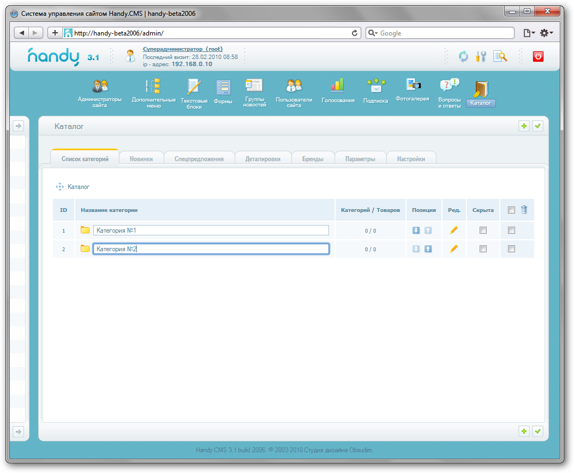Image resolution: width=574 pixels, height=473 pixels.
Task: Open the Подписка mail icon
Action: click(x=375, y=86)
